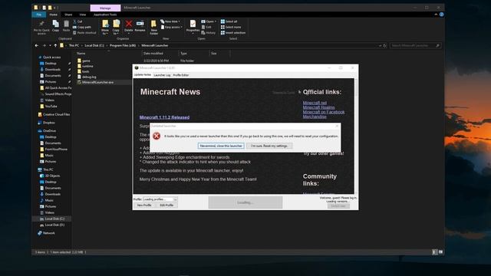This screenshot has width=491, height=276.
Task: Open the Minecraft.net official link
Action: pyautogui.click(x=315, y=103)
